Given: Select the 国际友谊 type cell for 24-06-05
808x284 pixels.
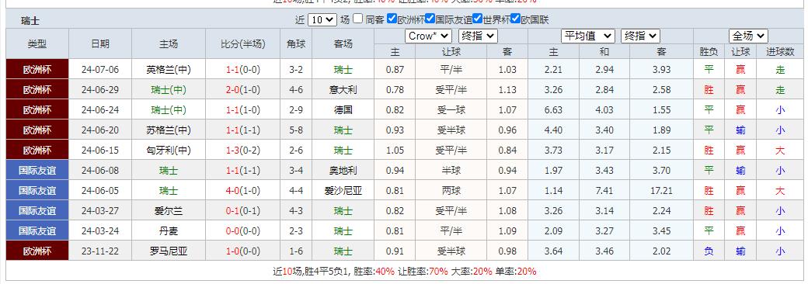Looking at the screenshot, I should (x=37, y=190).
